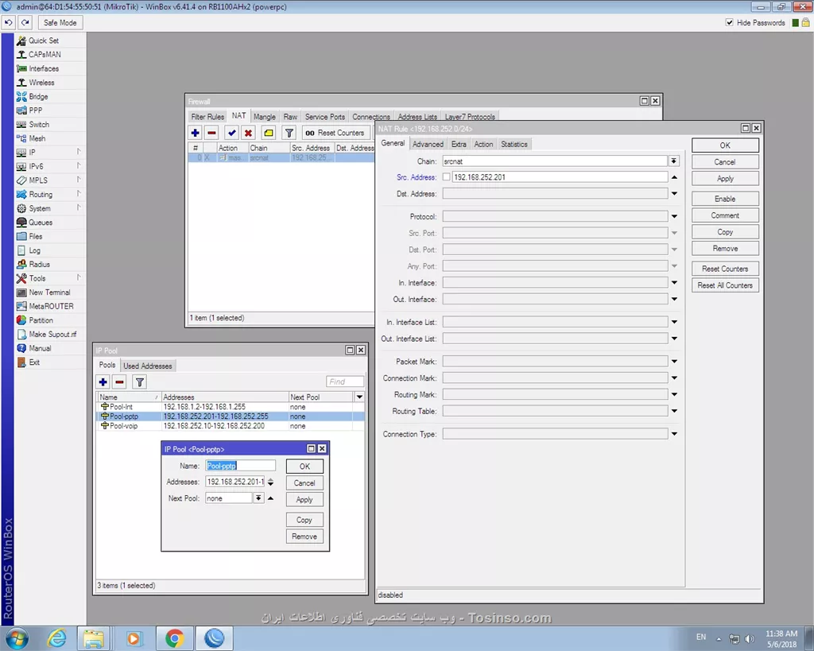Expand the In. Interface field
Screen dimensions: 814x651
[x=674, y=283]
